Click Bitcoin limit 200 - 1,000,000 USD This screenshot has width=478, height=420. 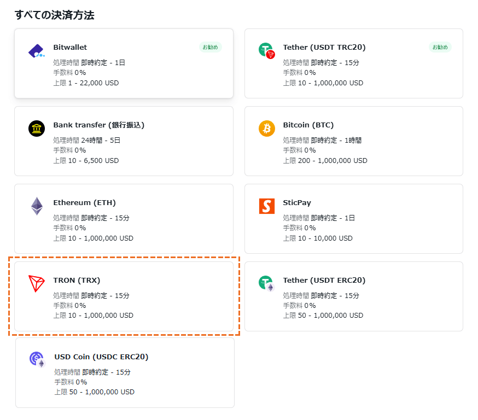325,161
